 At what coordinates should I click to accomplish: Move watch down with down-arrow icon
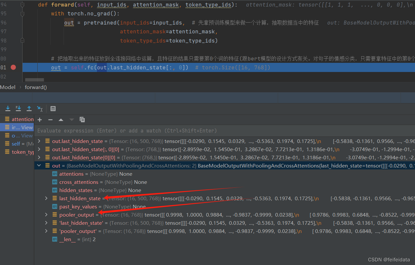pos(71,120)
